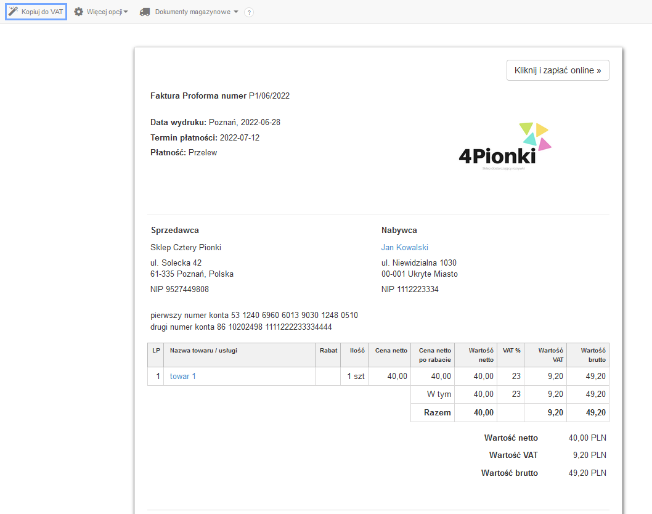Click the Nabywca heading
The height and width of the screenshot is (514, 652).
pyautogui.click(x=399, y=230)
